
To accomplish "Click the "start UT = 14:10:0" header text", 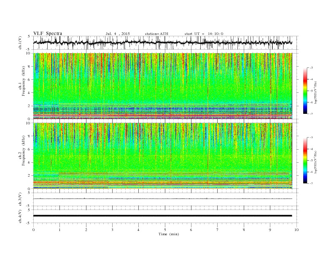I will [x=204, y=34].
